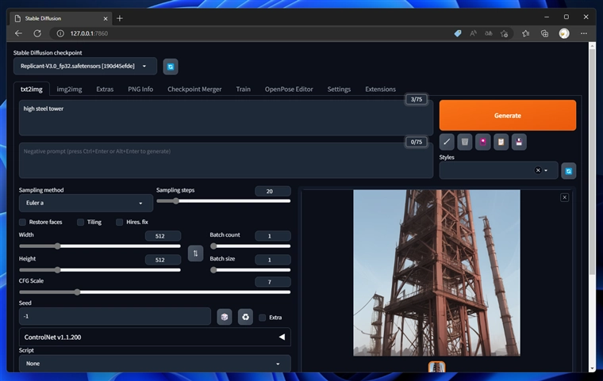Open browser Collections

coord(544,33)
